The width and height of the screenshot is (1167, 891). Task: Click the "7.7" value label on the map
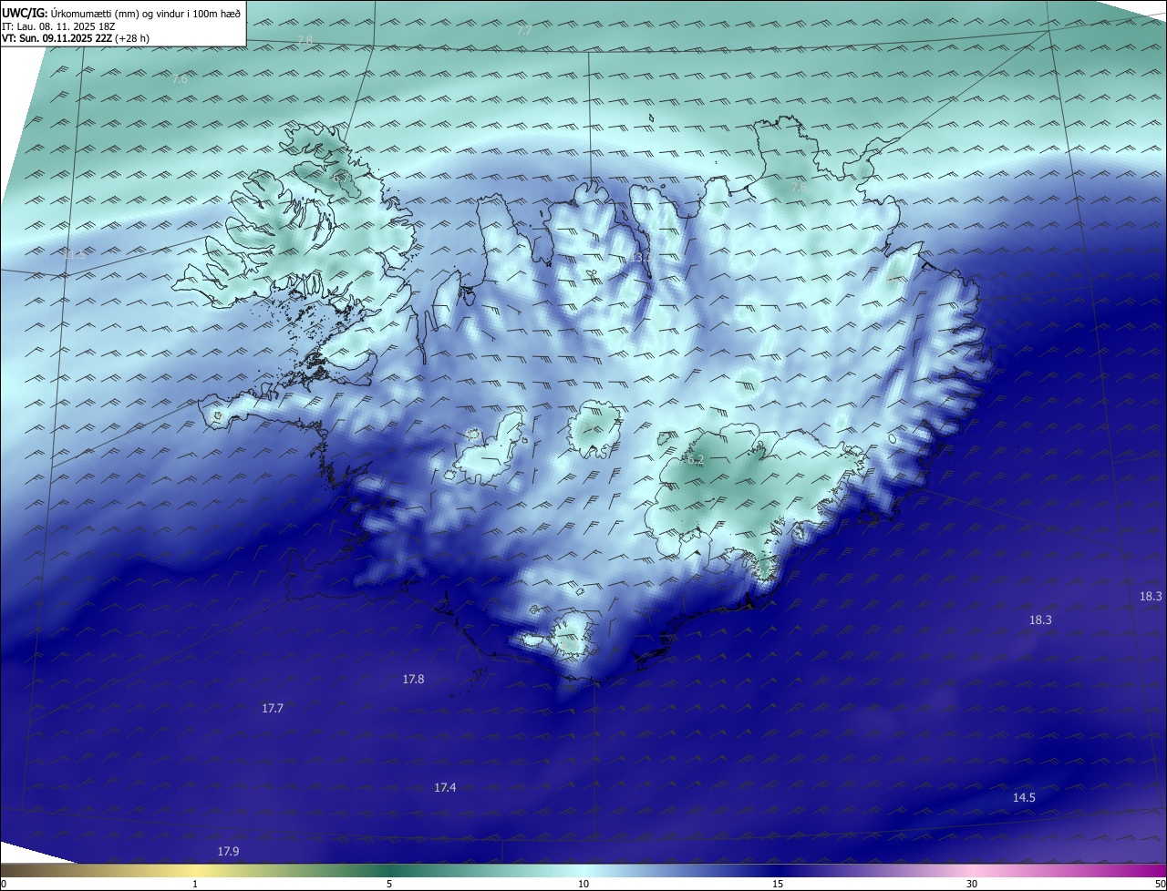[x=523, y=30]
